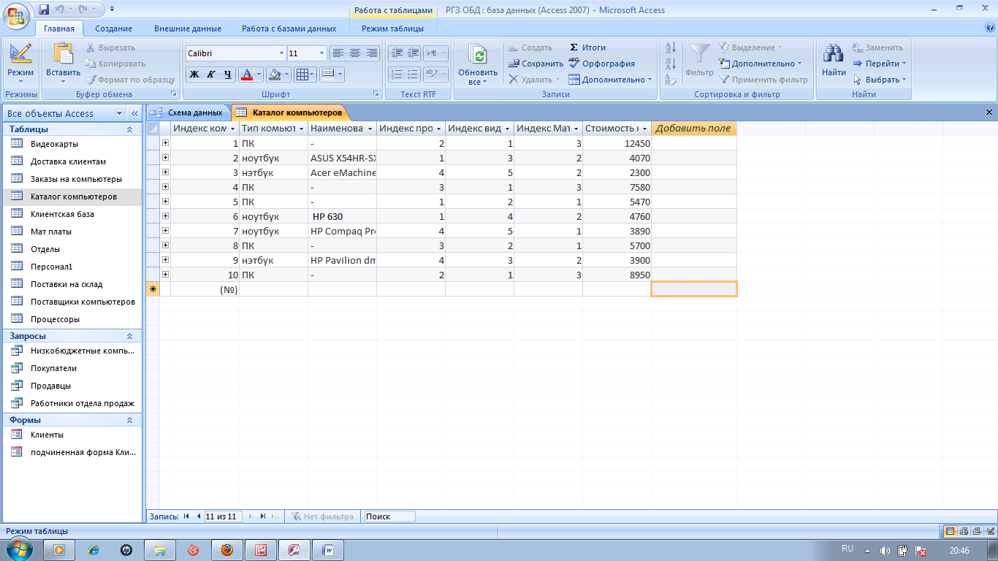Click the Копировать command
Screen dimensions: 998x561
(115, 64)
